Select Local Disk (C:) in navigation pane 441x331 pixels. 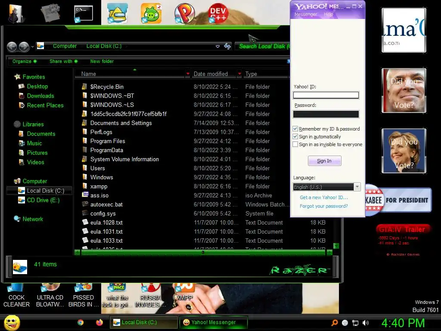click(x=45, y=190)
